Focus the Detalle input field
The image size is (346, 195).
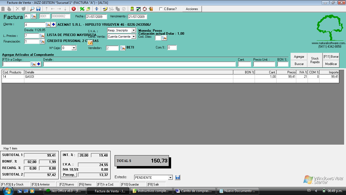click(x=139, y=64)
